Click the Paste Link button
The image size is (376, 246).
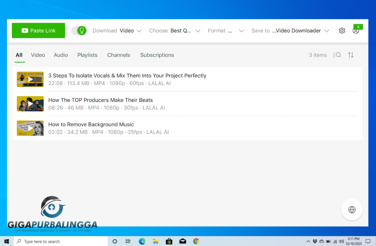pyautogui.click(x=38, y=31)
